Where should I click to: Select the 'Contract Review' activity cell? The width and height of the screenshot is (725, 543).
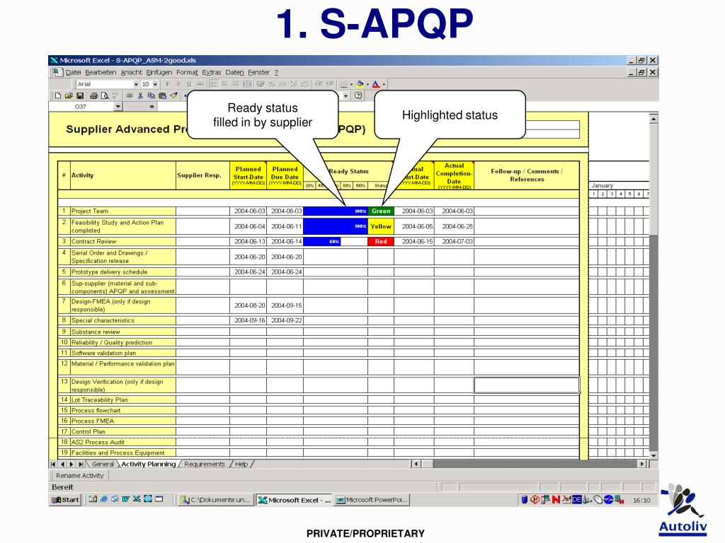pyautogui.click(x=122, y=242)
